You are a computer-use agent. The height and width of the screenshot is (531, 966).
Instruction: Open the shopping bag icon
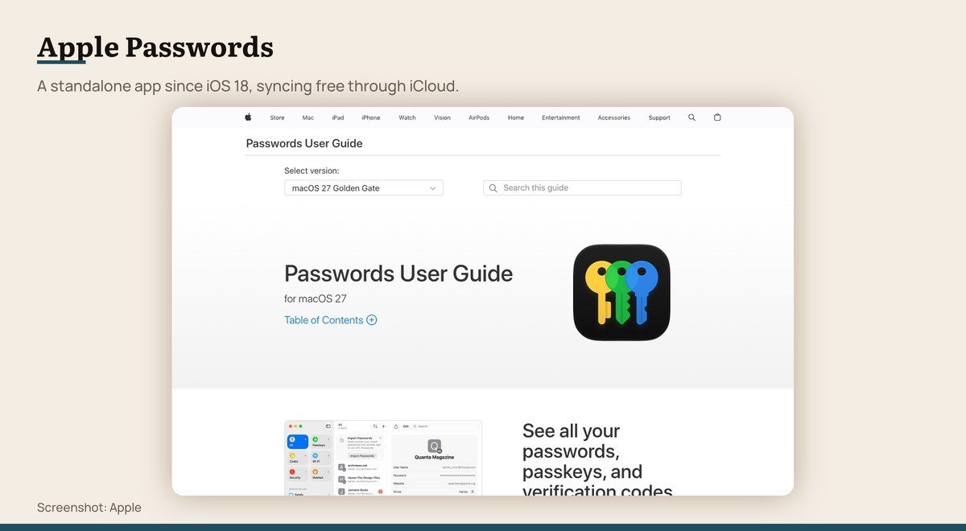717,117
